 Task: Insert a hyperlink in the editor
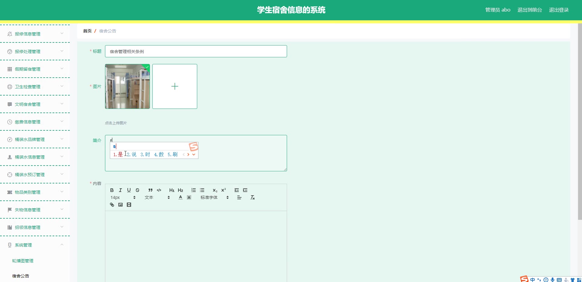point(112,205)
